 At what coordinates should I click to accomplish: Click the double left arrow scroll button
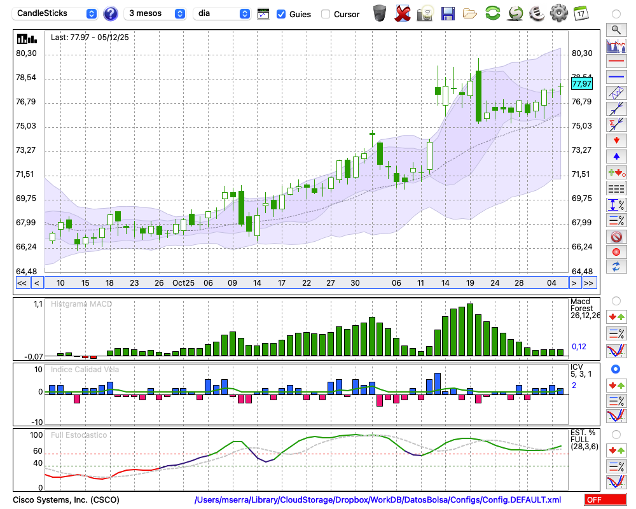pos(22,283)
